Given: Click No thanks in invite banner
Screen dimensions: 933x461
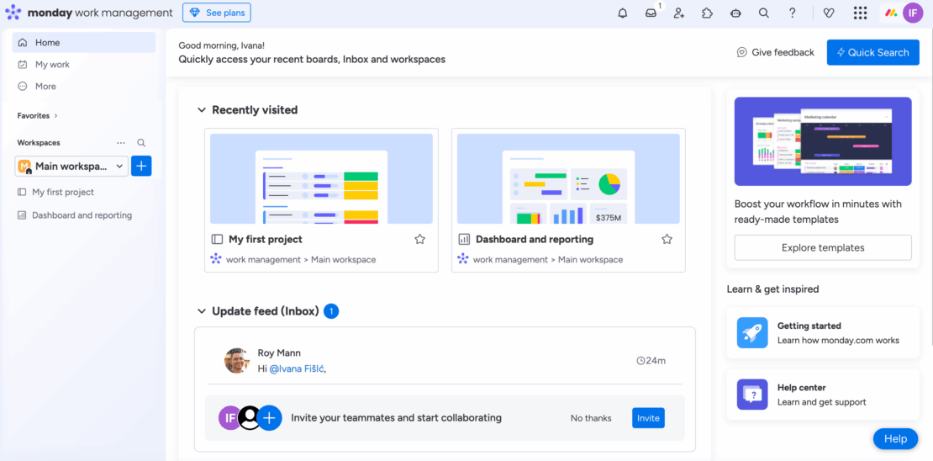Looking at the screenshot, I should pyautogui.click(x=591, y=418).
